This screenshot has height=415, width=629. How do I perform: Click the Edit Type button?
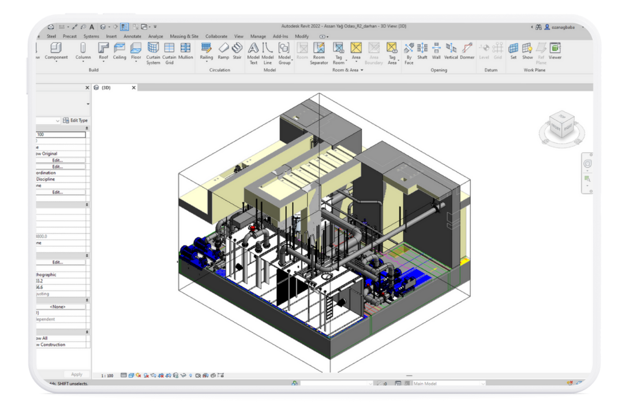[75, 120]
